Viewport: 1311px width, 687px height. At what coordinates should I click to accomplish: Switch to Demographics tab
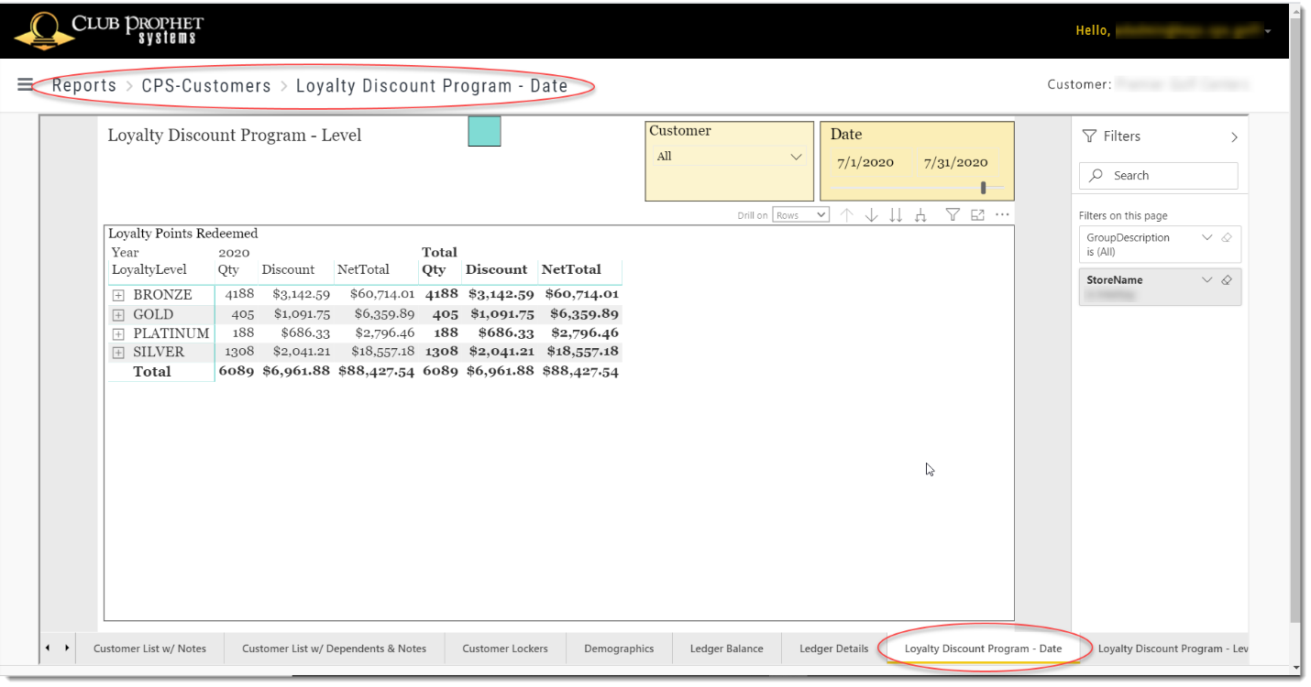coord(619,649)
